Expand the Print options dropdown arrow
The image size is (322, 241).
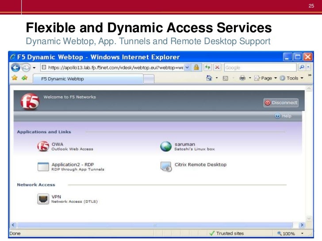pos(250,78)
